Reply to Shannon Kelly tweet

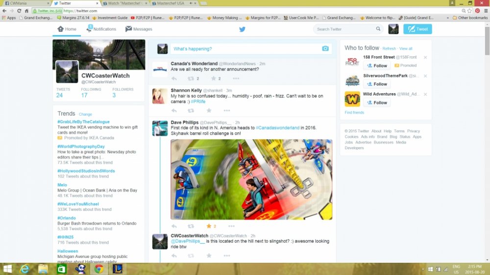(174, 110)
